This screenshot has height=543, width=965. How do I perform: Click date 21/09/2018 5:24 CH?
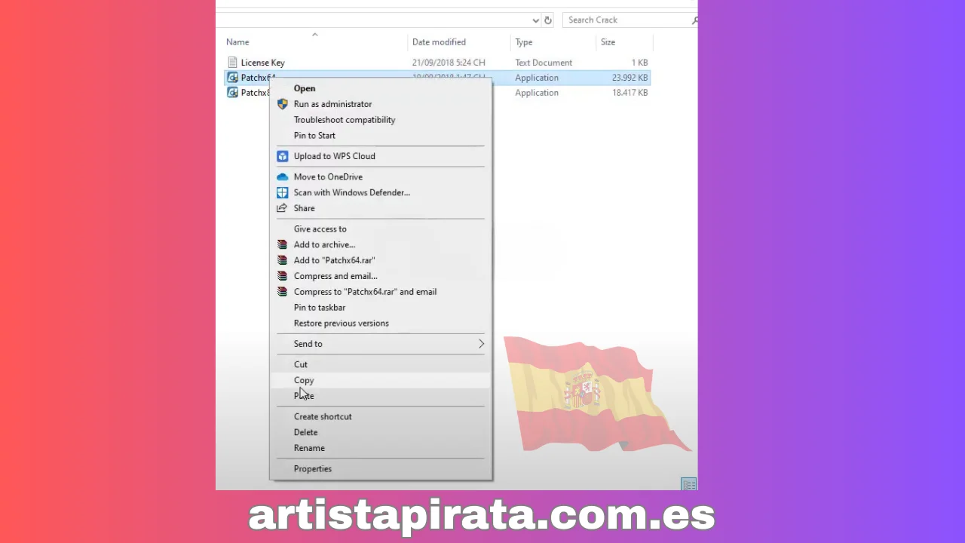point(449,63)
